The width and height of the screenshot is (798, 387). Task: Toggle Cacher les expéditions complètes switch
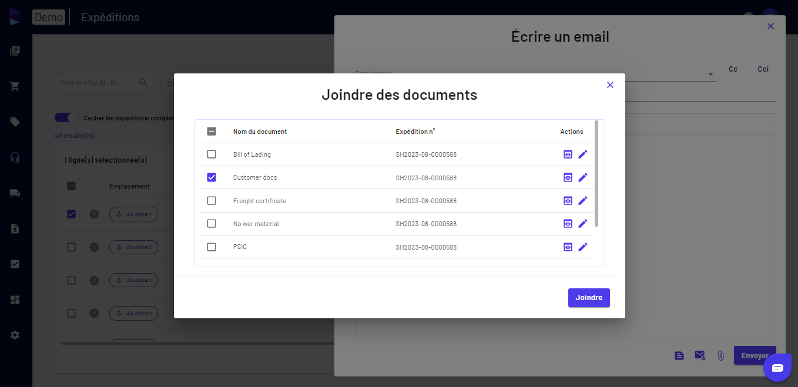pos(66,117)
